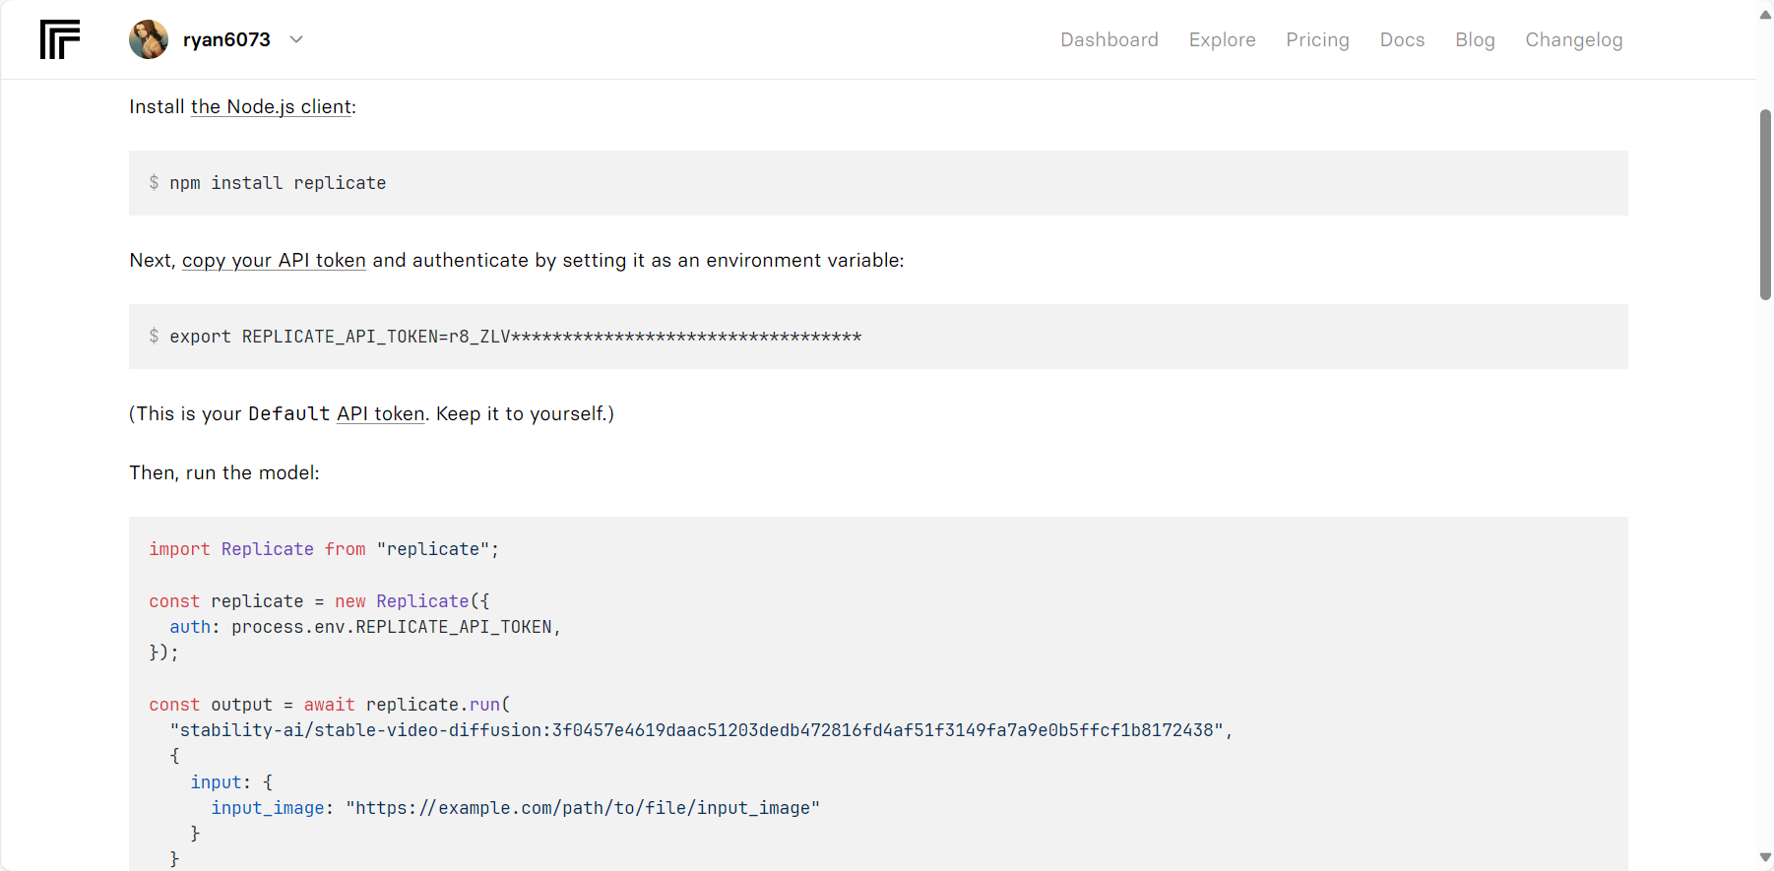The image size is (1774, 871).
Task: View the Changelog
Action: click(x=1573, y=39)
